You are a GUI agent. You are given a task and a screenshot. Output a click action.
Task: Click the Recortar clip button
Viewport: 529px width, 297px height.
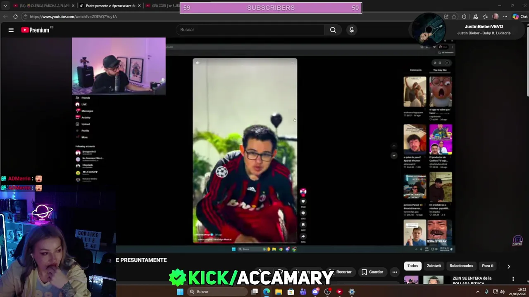[x=340, y=272]
